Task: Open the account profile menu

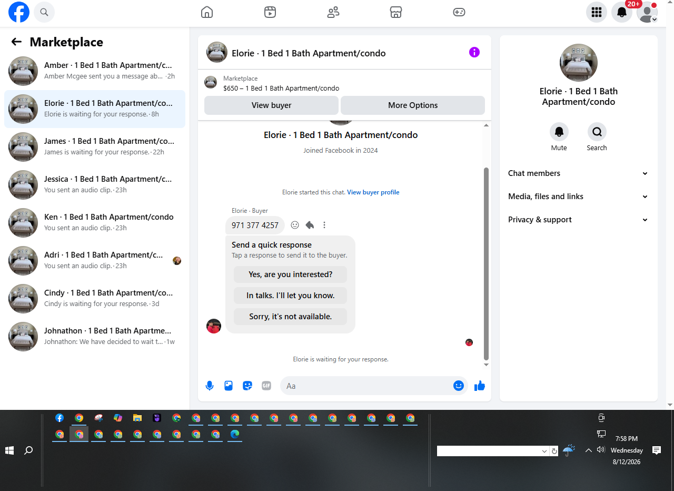Action: tap(647, 12)
